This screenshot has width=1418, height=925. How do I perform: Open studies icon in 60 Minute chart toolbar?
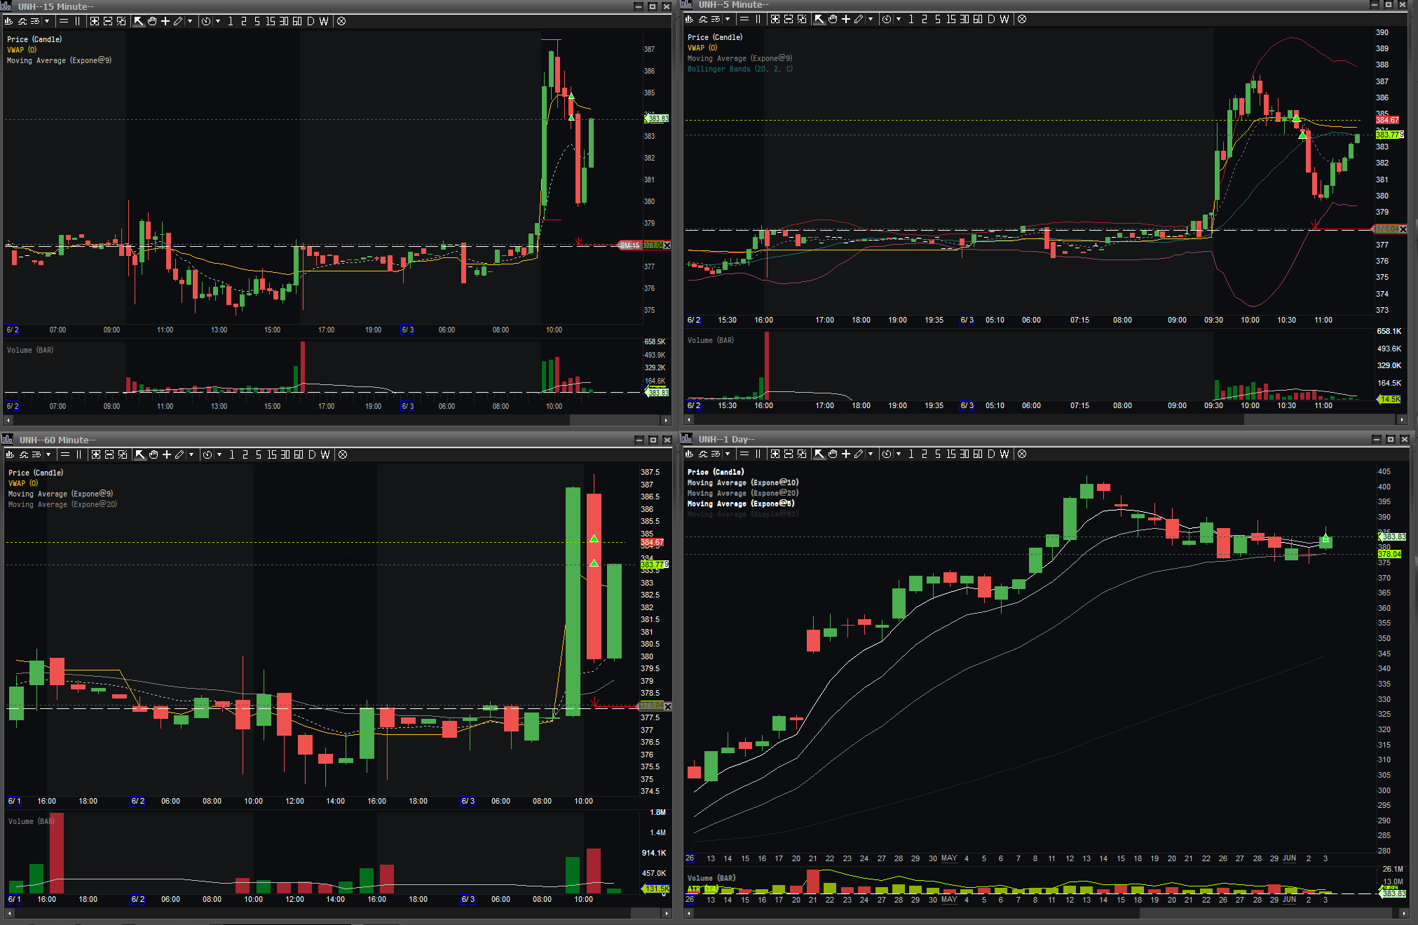pyautogui.click(x=23, y=454)
